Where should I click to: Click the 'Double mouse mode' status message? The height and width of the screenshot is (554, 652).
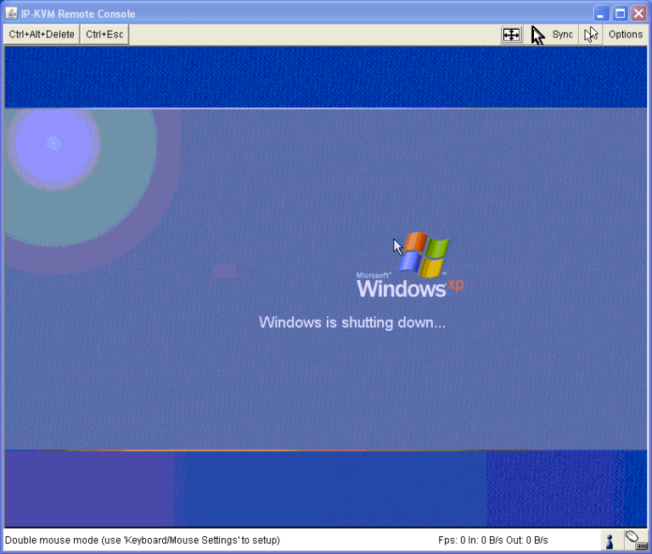143,540
